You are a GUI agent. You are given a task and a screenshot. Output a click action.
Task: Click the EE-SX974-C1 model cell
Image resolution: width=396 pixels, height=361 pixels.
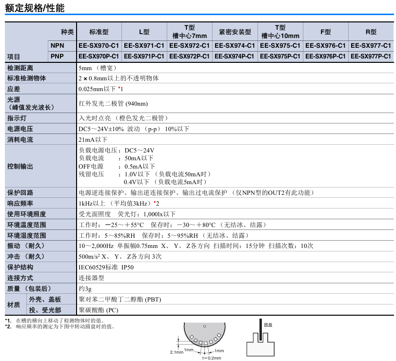[x=235, y=45]
